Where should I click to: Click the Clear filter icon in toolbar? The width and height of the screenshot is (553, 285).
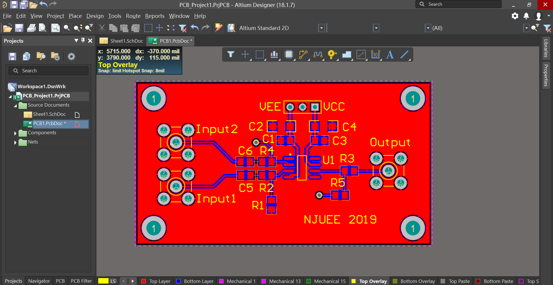pyautogui.click(x=183, y=28)
